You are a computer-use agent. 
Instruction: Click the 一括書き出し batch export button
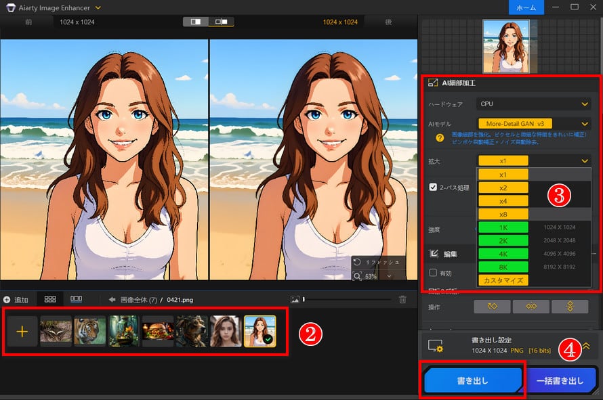point(561,380)
